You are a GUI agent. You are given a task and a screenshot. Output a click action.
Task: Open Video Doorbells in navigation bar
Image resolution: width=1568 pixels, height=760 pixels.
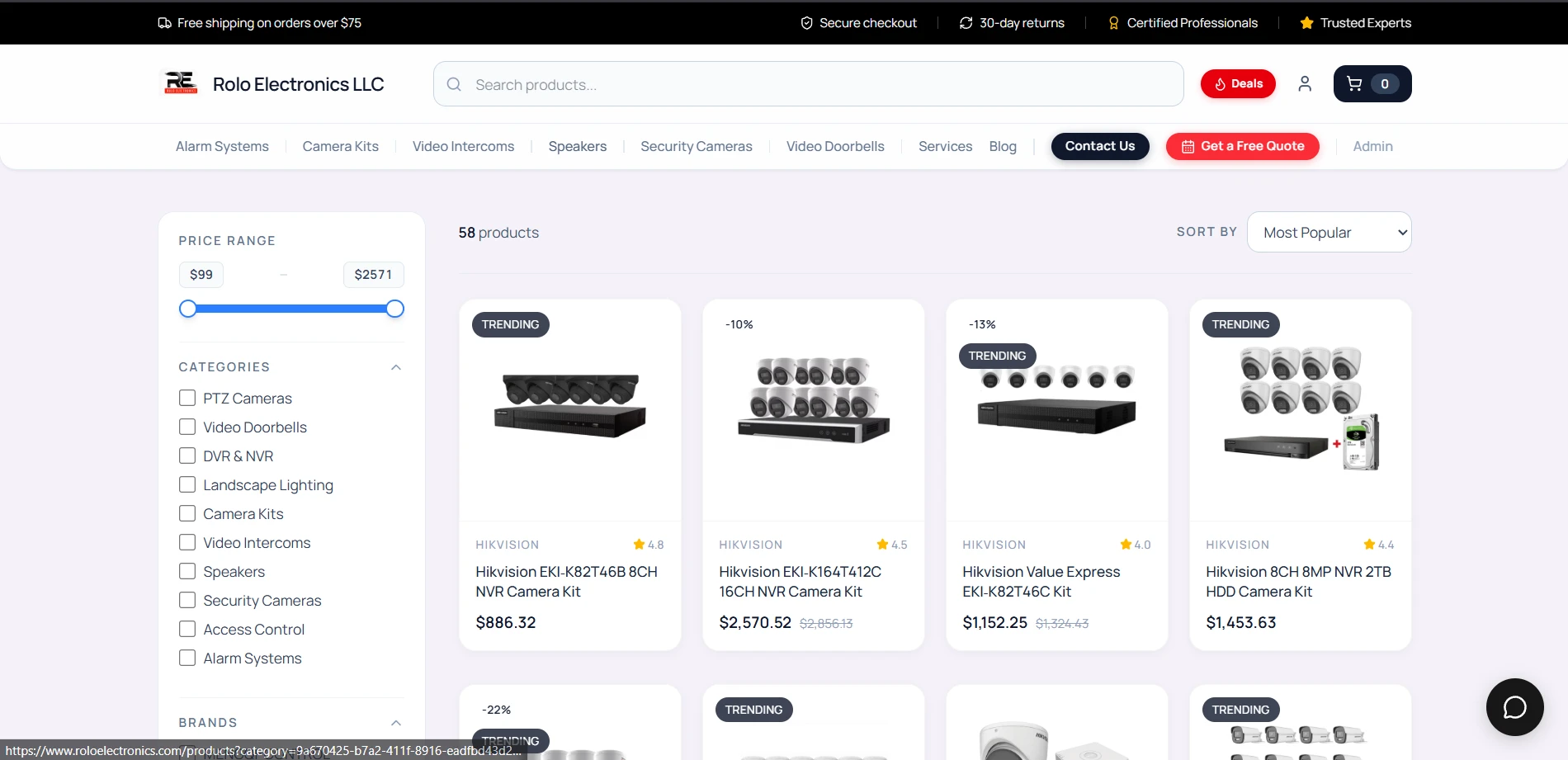tap(835, 146)
